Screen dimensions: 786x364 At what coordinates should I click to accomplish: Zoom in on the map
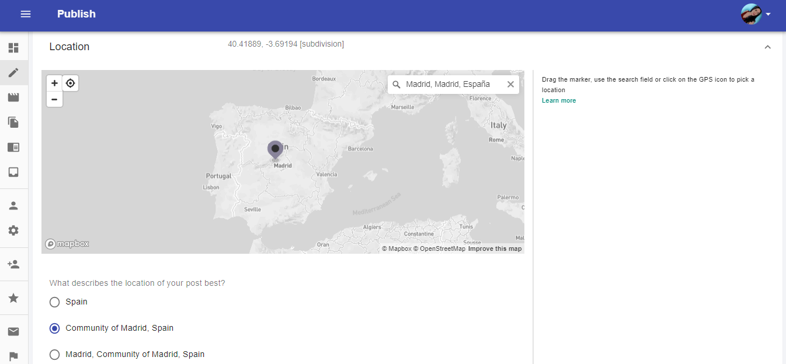point(54,83)
